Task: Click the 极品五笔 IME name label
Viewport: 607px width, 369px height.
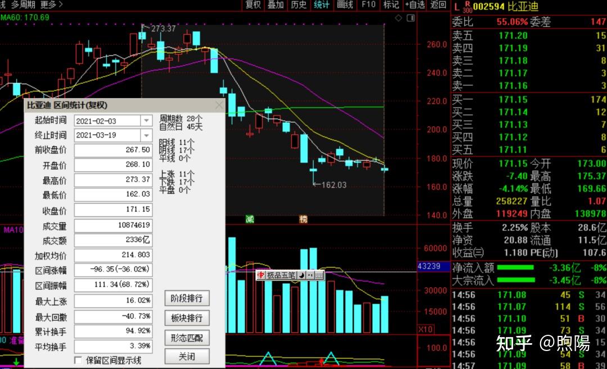Action: pyautogui.click(x=282, y=275)
